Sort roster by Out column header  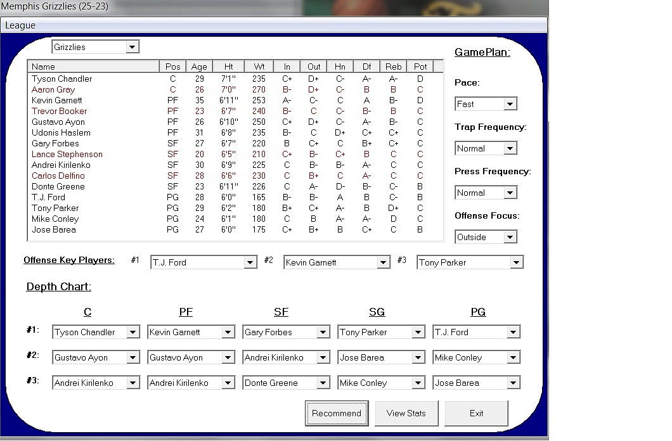314,67
